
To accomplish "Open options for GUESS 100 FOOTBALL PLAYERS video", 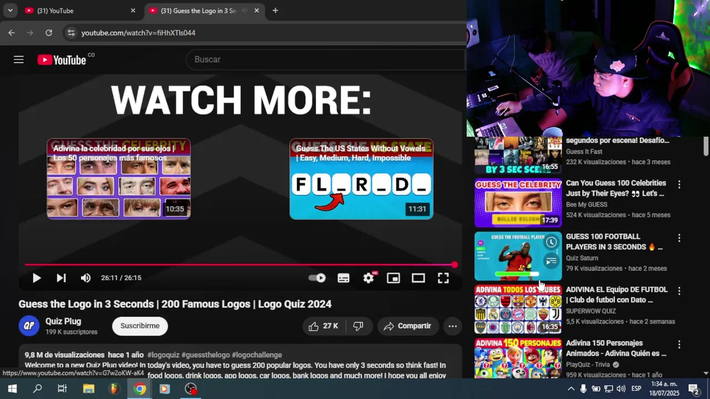I will tap(679, 238).
